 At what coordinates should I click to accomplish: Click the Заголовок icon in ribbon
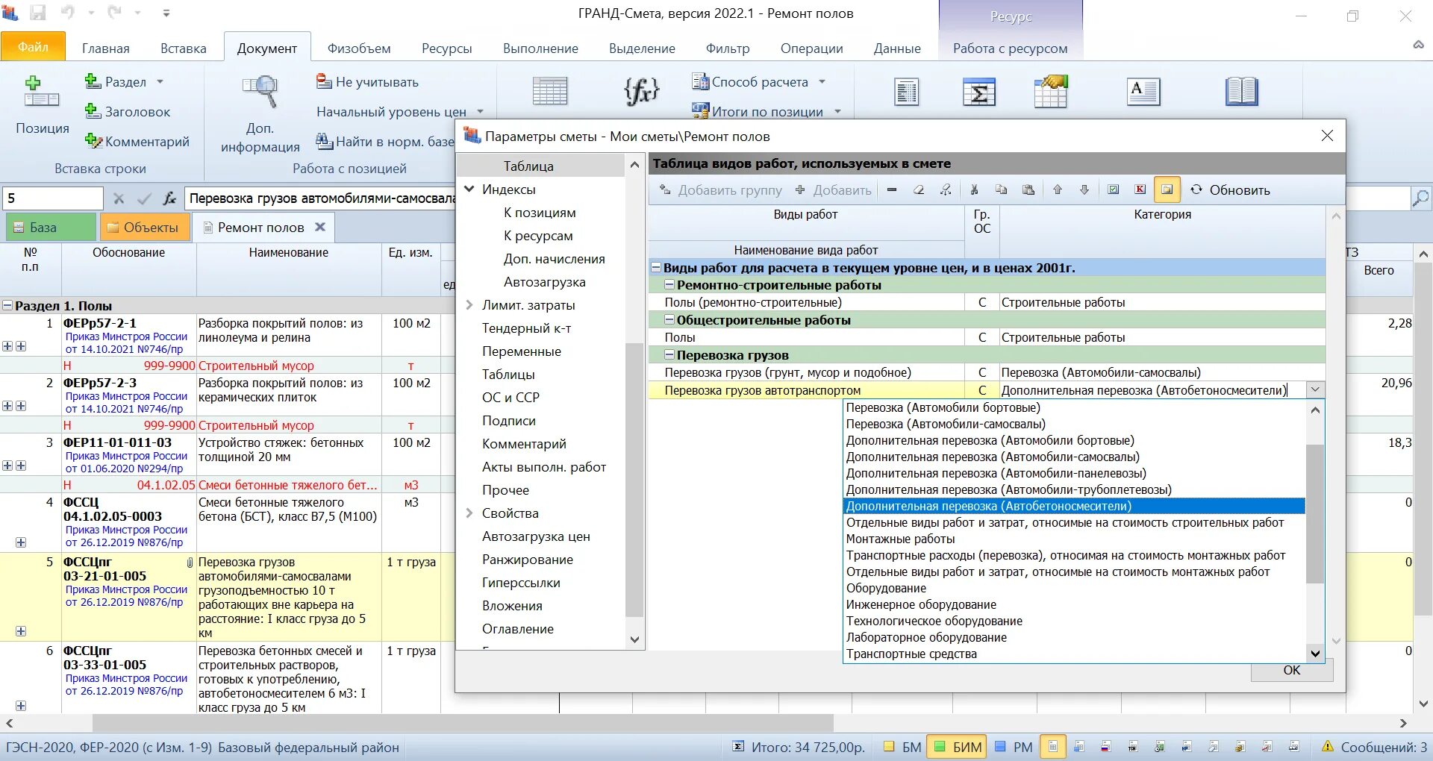(x=93, y=111)
